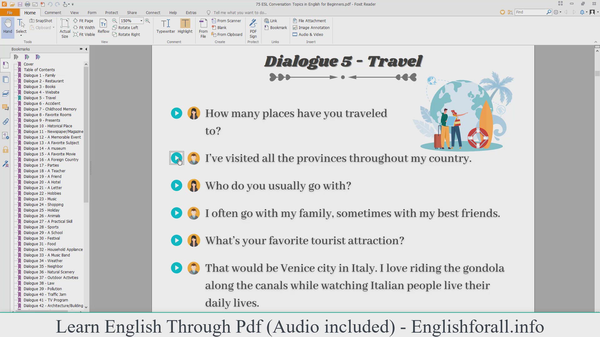Click the Rotate Left icon
600x337 pixels.
tap(115, 27)
